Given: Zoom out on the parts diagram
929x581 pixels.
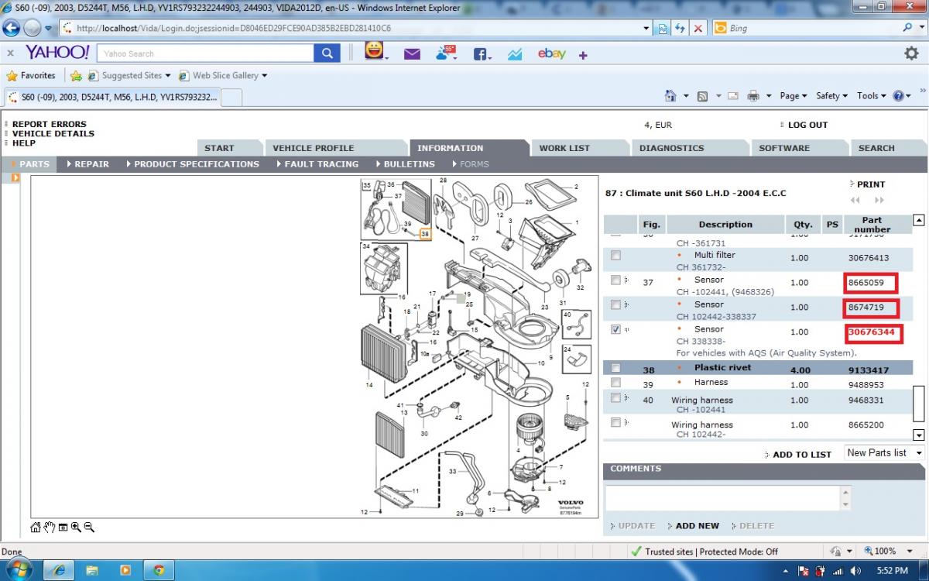Looking at the screenshot, I should click(x=89, y=528).
